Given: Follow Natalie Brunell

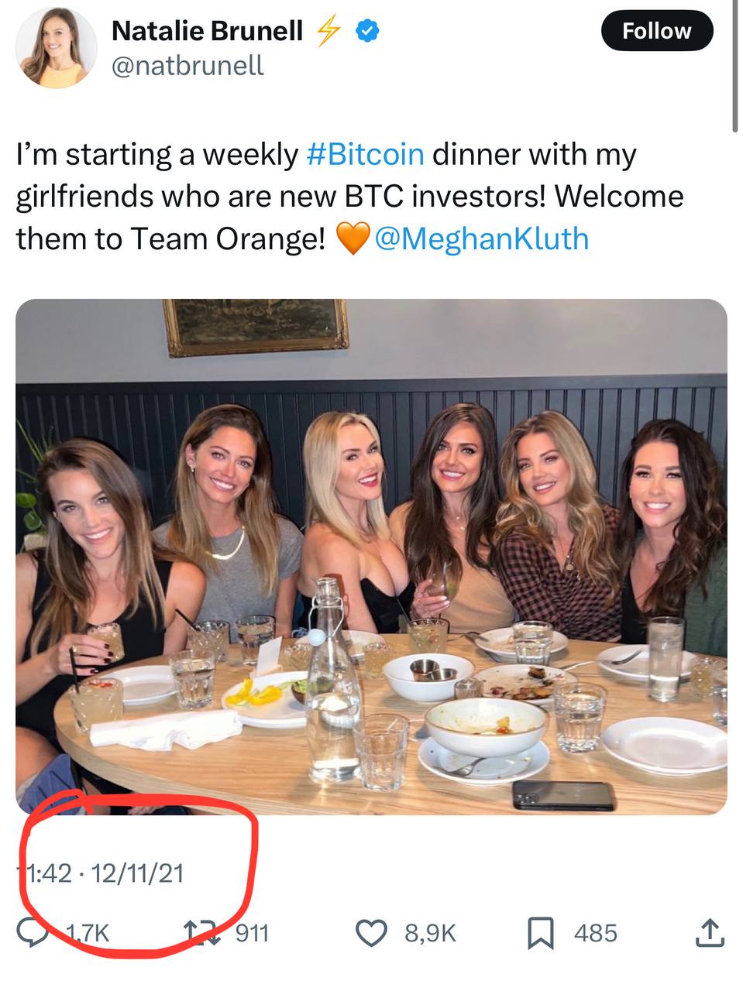Looking at the screenshot, I should (x=656, y=31).
